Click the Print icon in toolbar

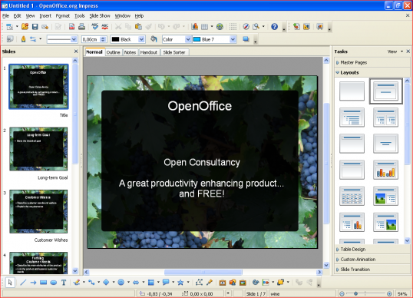[81, 27]
